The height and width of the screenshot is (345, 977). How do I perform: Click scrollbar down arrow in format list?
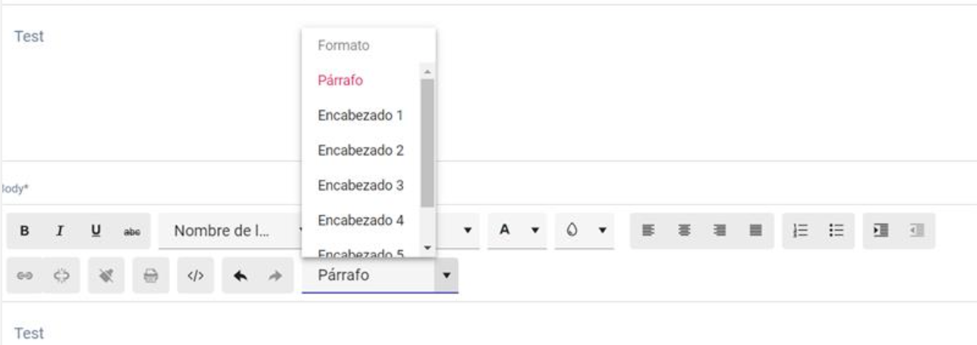[x=427, y=248]
